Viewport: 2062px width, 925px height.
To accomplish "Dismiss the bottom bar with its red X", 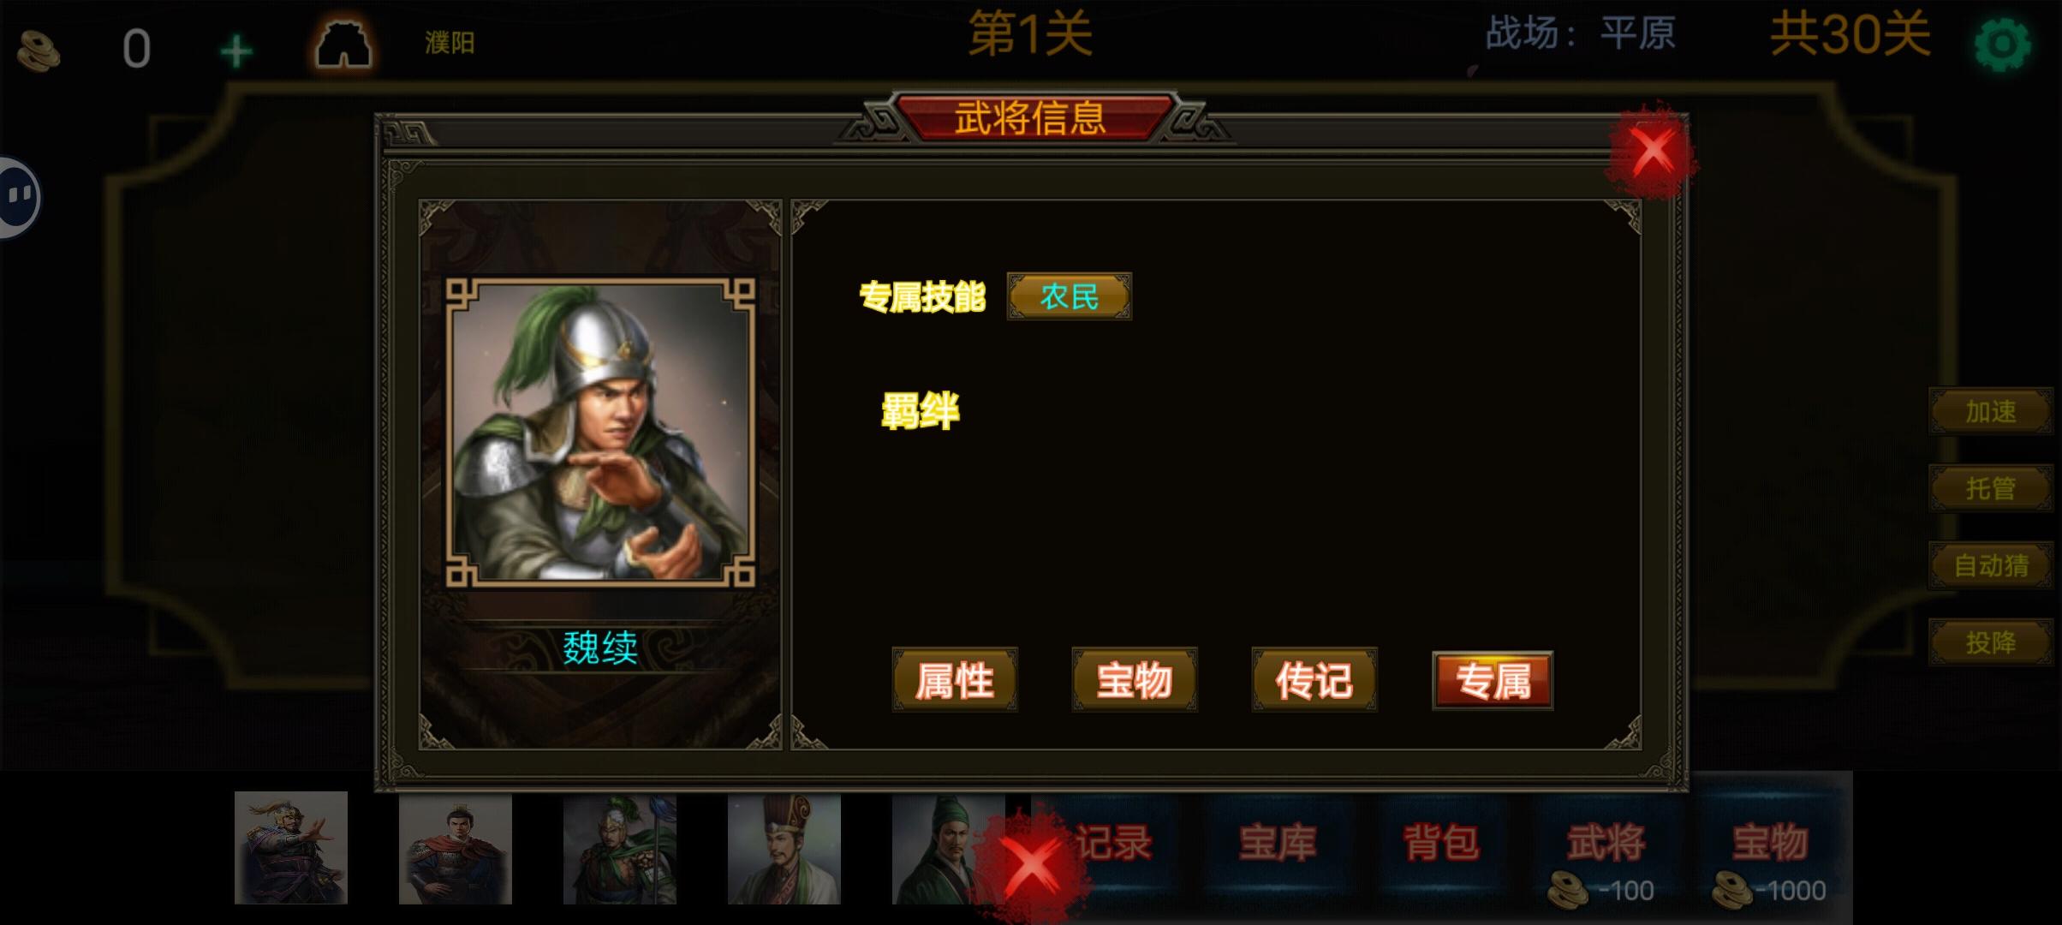I will pyautogui.click(x=1030, y=867).
